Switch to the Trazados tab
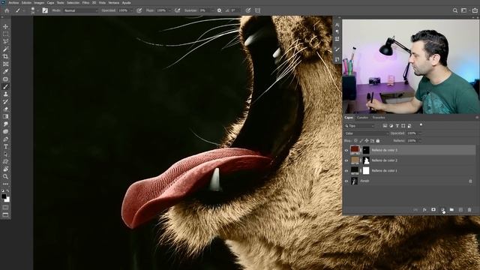The image size is (480, 270). pyautogui.click(x=379, y=118)
